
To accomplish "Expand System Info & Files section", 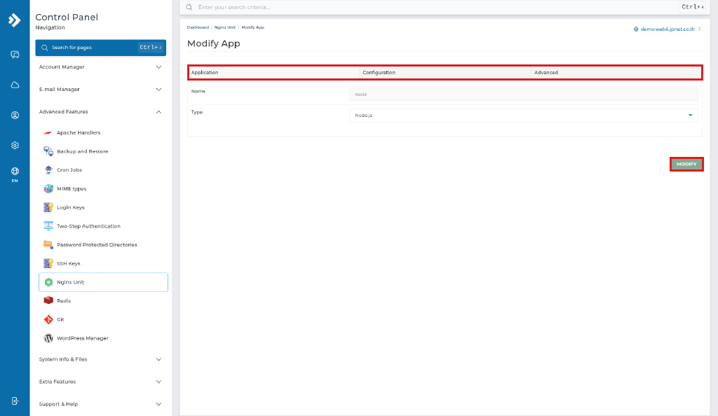I will pyautogui.click(x=100, y=359).
